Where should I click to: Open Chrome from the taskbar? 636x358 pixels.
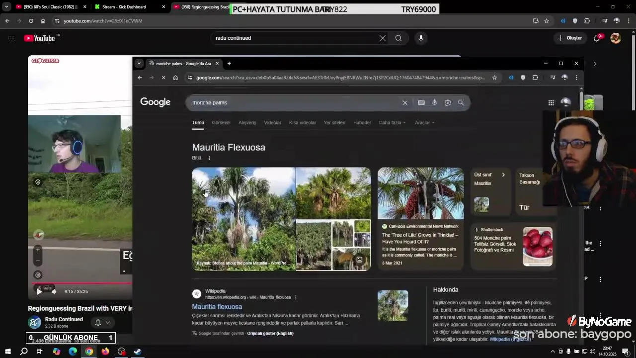[x=89, y=352]
